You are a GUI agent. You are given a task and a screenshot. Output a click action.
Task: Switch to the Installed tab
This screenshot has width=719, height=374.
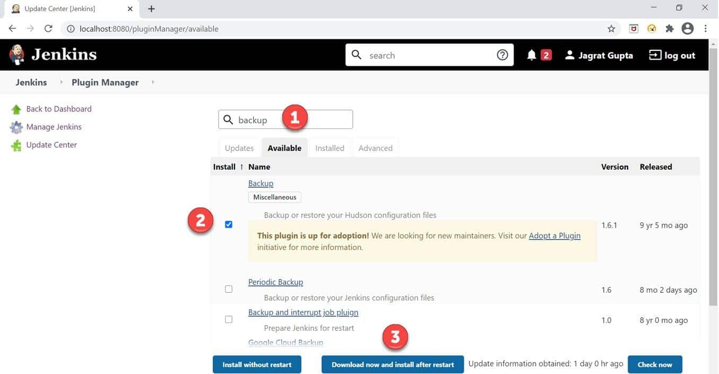coord(330,148)
